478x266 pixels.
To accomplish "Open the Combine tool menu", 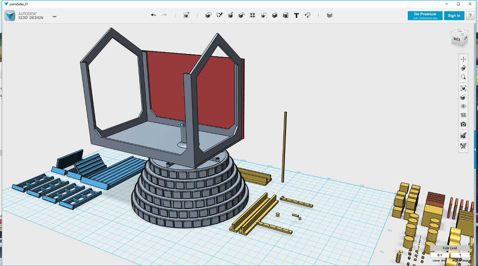I will click(x=274, y=15).
